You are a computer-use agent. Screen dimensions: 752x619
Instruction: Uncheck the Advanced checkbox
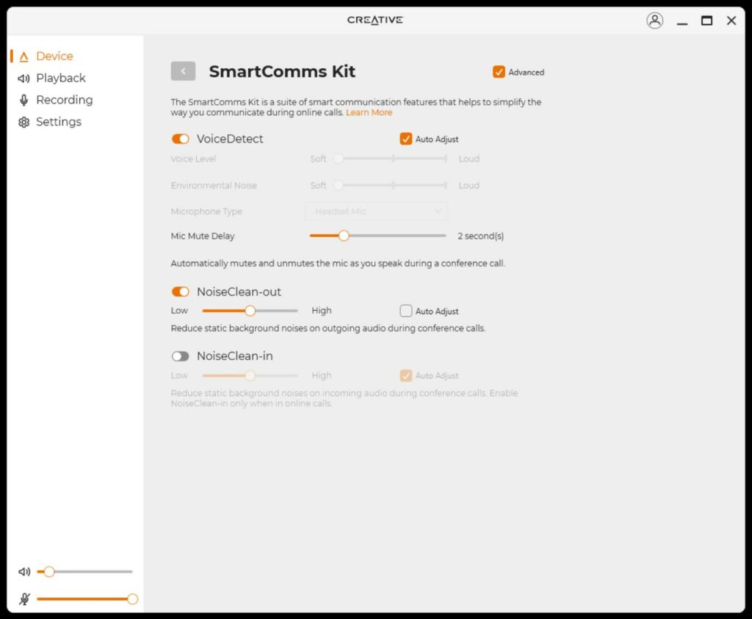pos(499,72)
